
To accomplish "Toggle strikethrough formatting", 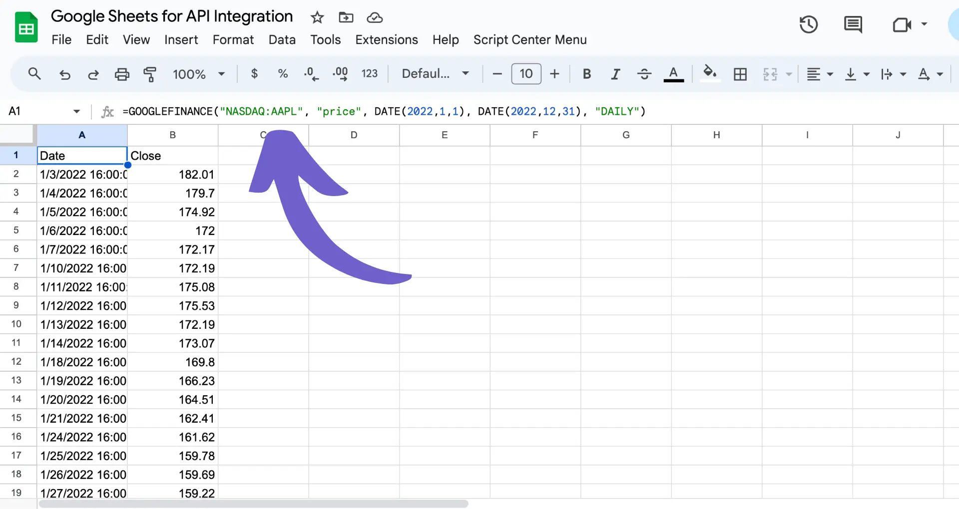I will [644, 74].
